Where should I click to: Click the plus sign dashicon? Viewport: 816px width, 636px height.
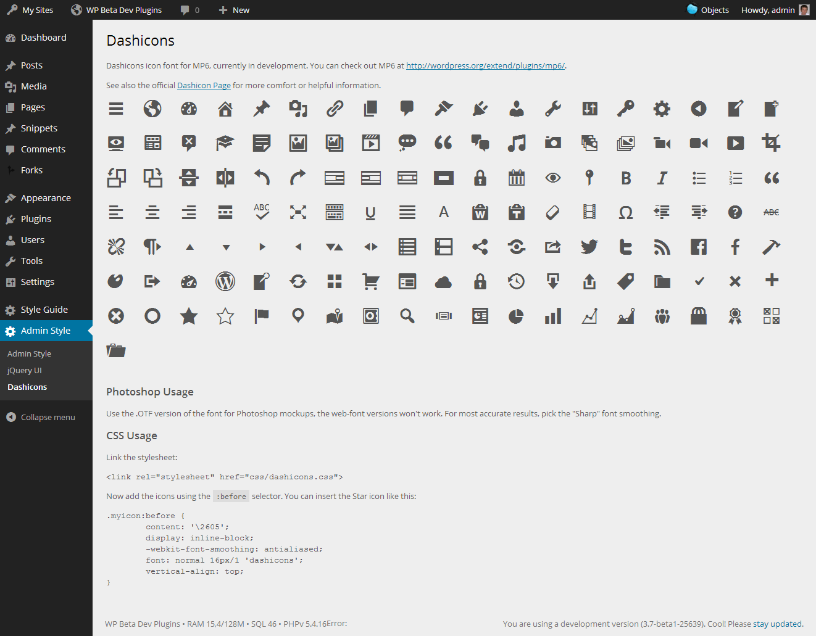coord(772,280)
